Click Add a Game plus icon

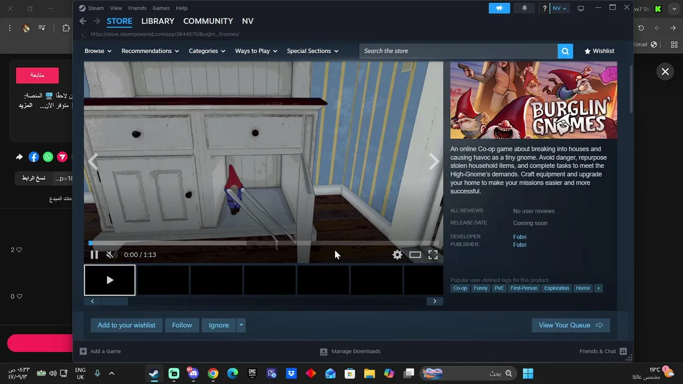click(x=83, y=351)
